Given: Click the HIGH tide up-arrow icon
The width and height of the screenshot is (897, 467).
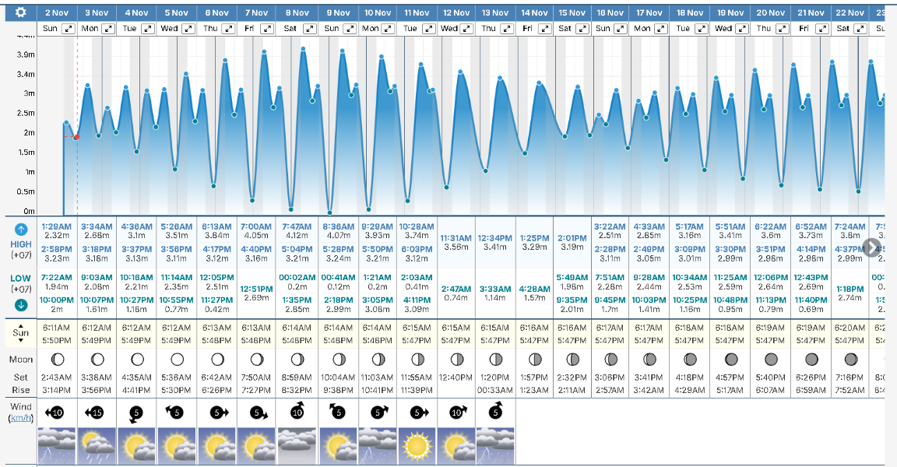Looking at the screenshot, I should pos(21,230).
